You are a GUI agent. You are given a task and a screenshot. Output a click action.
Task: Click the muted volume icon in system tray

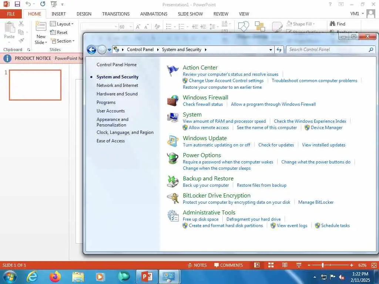coord(342,277)
